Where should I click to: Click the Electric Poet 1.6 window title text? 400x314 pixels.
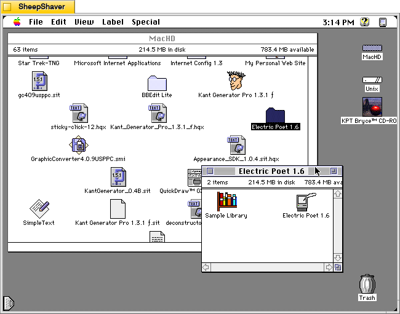[271, 171]
